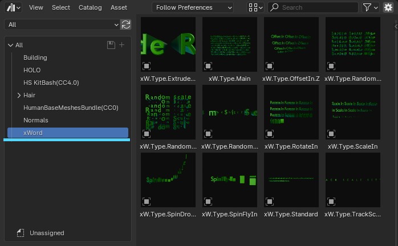Refresh the asset library list

pyautogui.click(x=126, y=25)
